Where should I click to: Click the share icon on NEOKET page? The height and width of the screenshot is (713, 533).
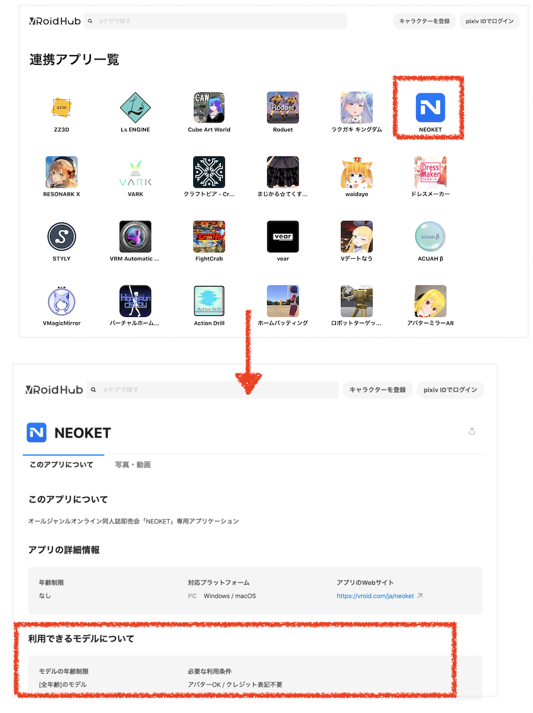click(x=472, y=431)
